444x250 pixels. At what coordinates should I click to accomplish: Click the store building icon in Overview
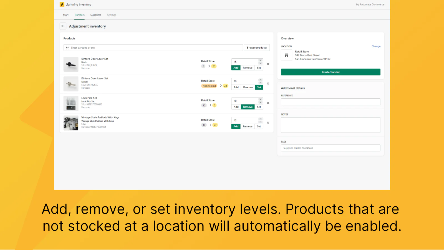(x=286, y=55)
